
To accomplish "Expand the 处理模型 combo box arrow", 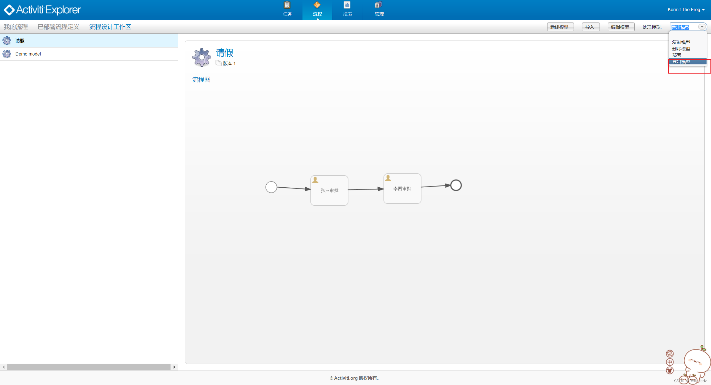I will [702, 27].
